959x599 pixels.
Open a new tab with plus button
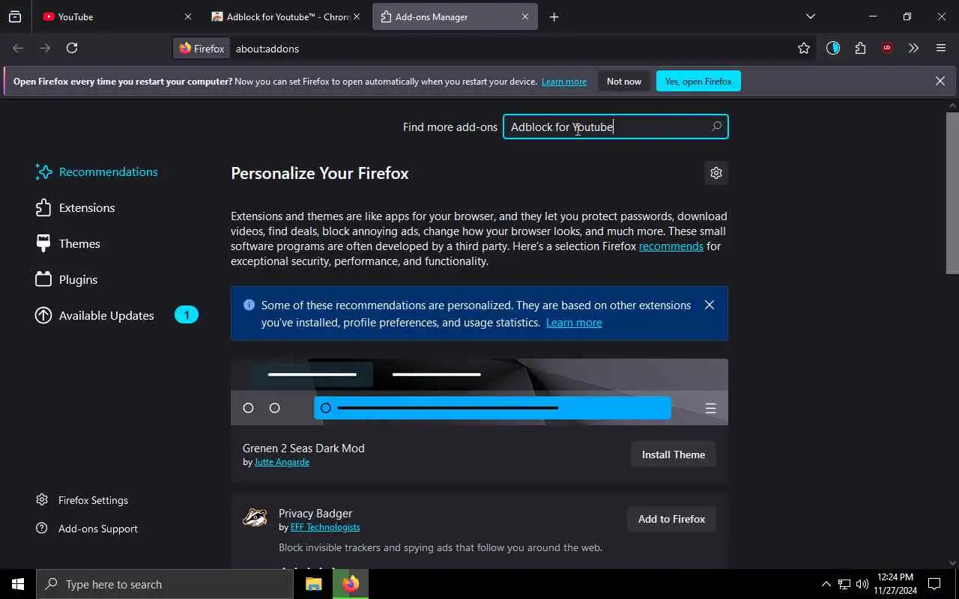[554, 16]
